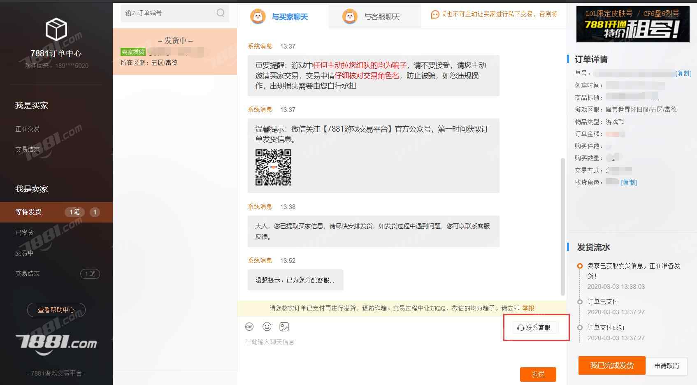This screenshot has height=385, width=697.
Task: Open 交易结束 under seller menu
Action: point(28,274)
